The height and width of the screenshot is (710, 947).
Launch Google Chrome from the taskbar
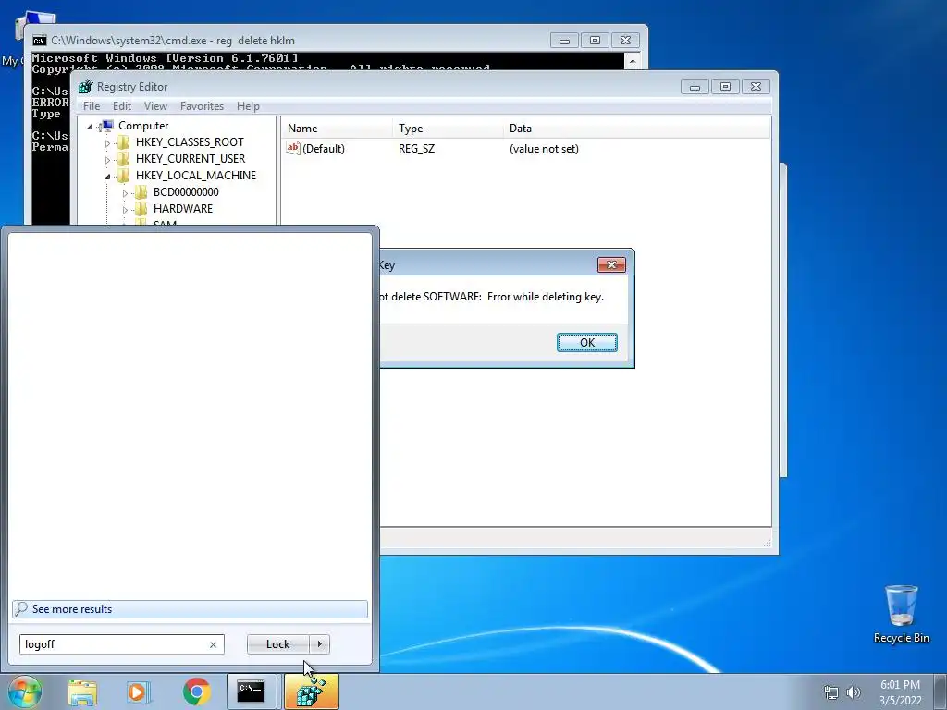(x=196, y=692)
